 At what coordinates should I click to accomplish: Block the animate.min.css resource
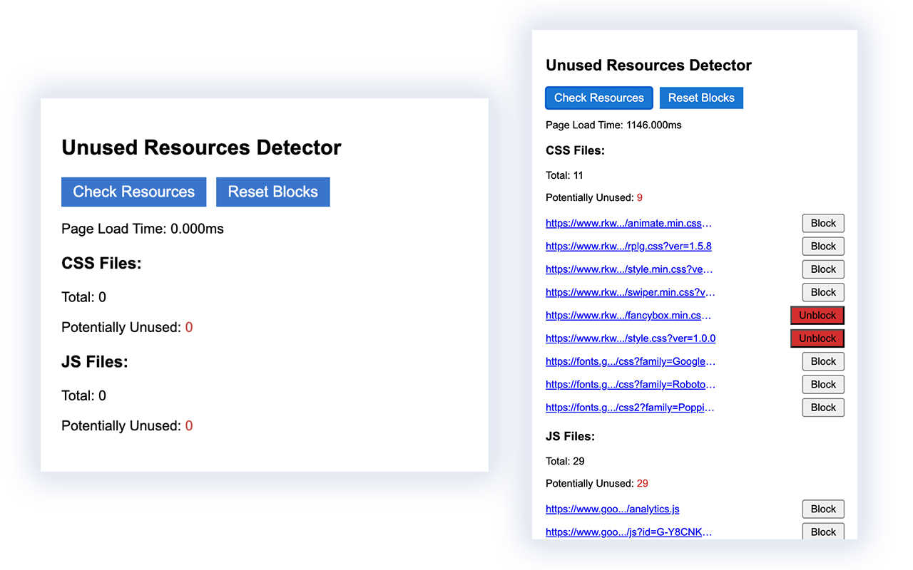click(822, 223)
